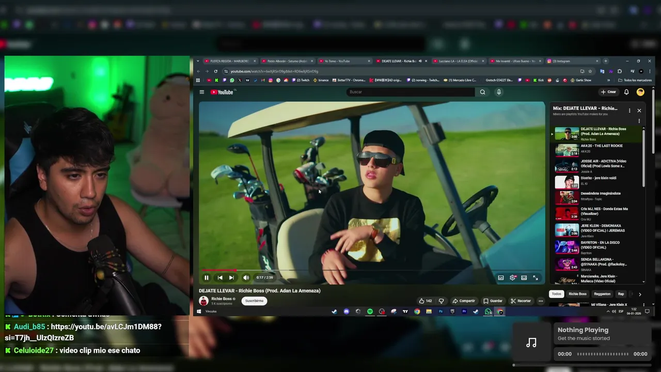Viewport: 661px width, 372px height.
Task: Dislike the video with thumbs down
Action: click(x=441, y=301)
